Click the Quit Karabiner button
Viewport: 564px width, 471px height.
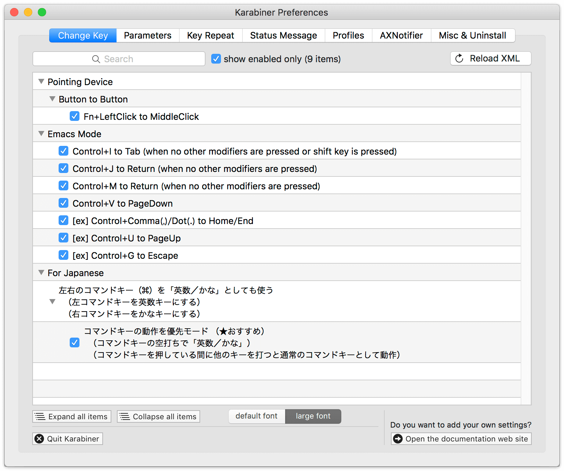(x=68, y=439)
